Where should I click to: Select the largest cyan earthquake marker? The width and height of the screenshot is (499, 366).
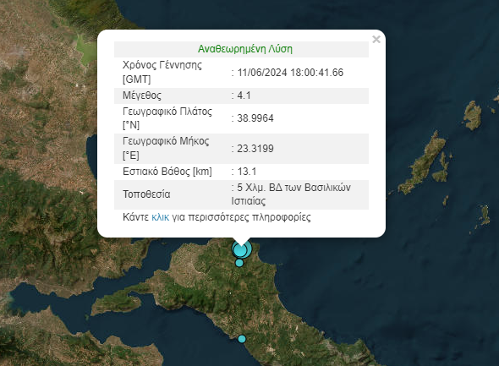pyautogui.click(x=242, y=249)
